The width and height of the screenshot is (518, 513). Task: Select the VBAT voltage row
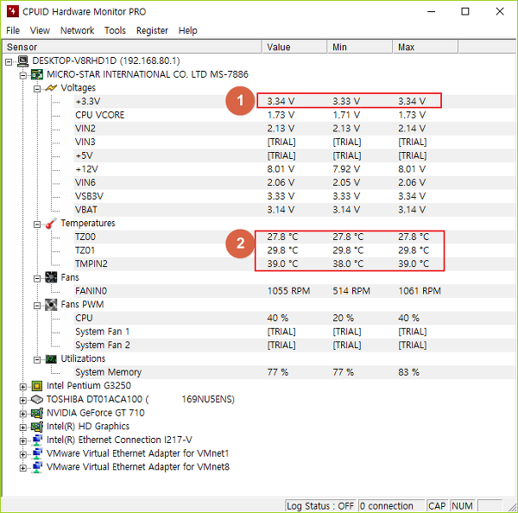tap(294, 210)
